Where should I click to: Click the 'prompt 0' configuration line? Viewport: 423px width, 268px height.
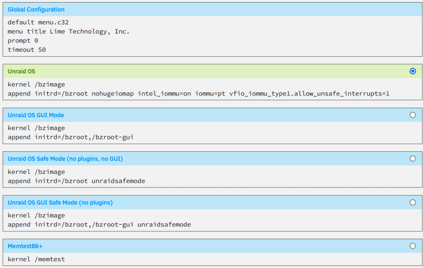pyautogui.click(x=23, y=41)
